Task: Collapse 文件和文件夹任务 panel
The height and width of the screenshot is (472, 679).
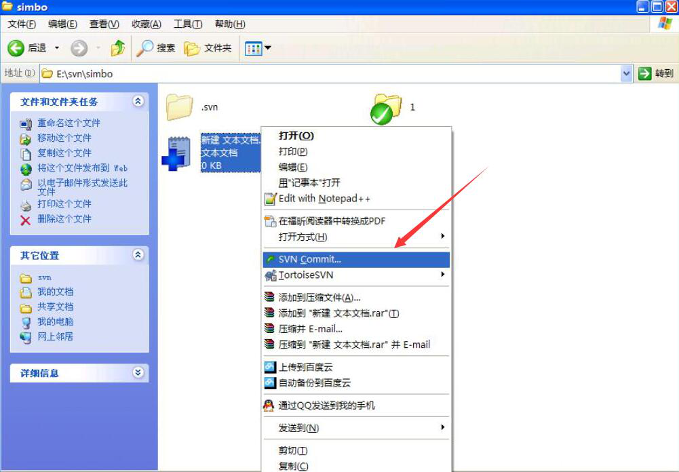Action: [138, 101]
